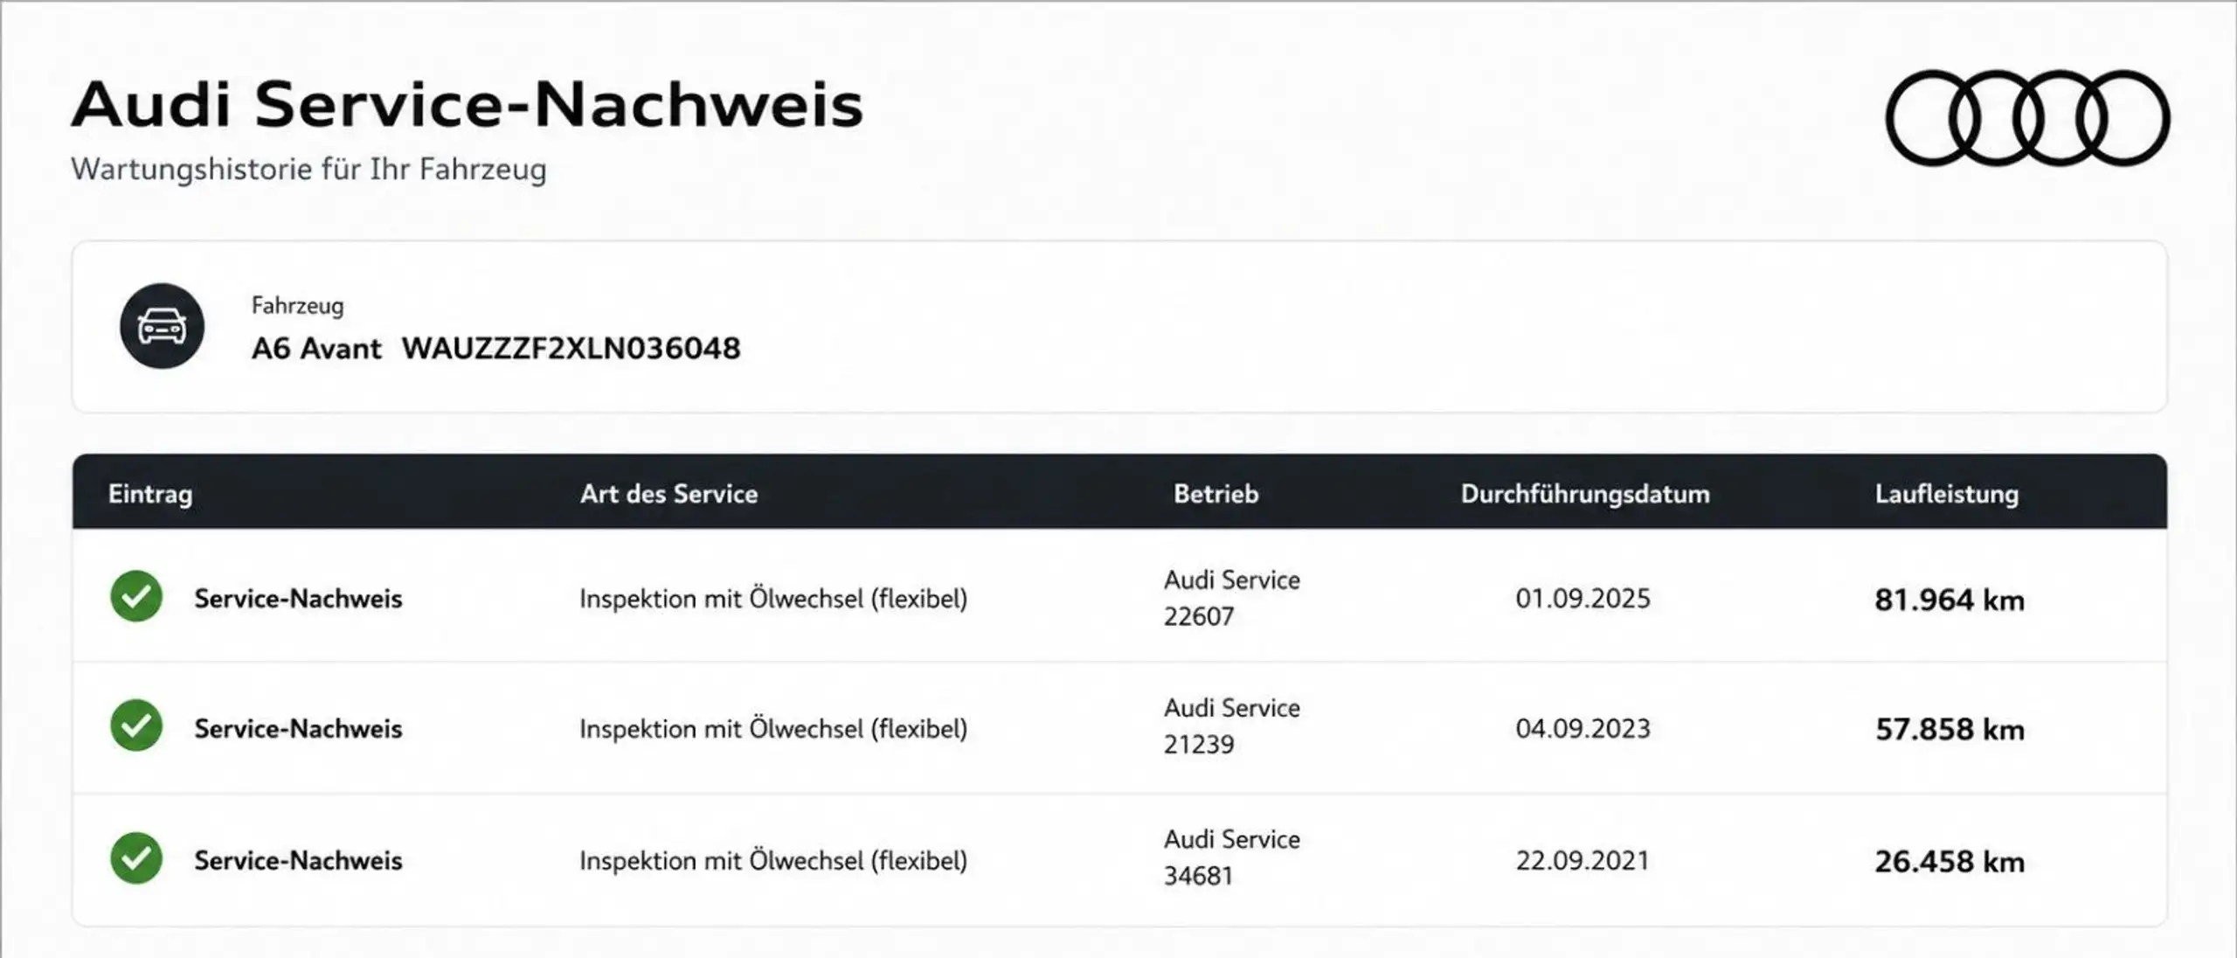Sort by Laufleistung column header
Image resolution: width=2237 pixels, height=958 pixels.
coord(1947,495)
